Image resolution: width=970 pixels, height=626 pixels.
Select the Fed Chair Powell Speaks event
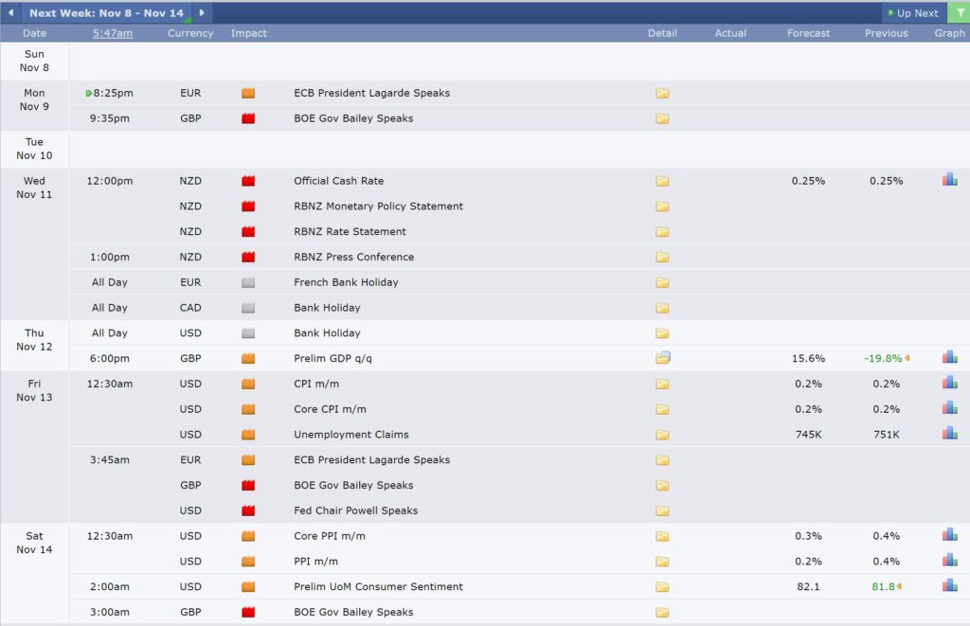[356, 511]
